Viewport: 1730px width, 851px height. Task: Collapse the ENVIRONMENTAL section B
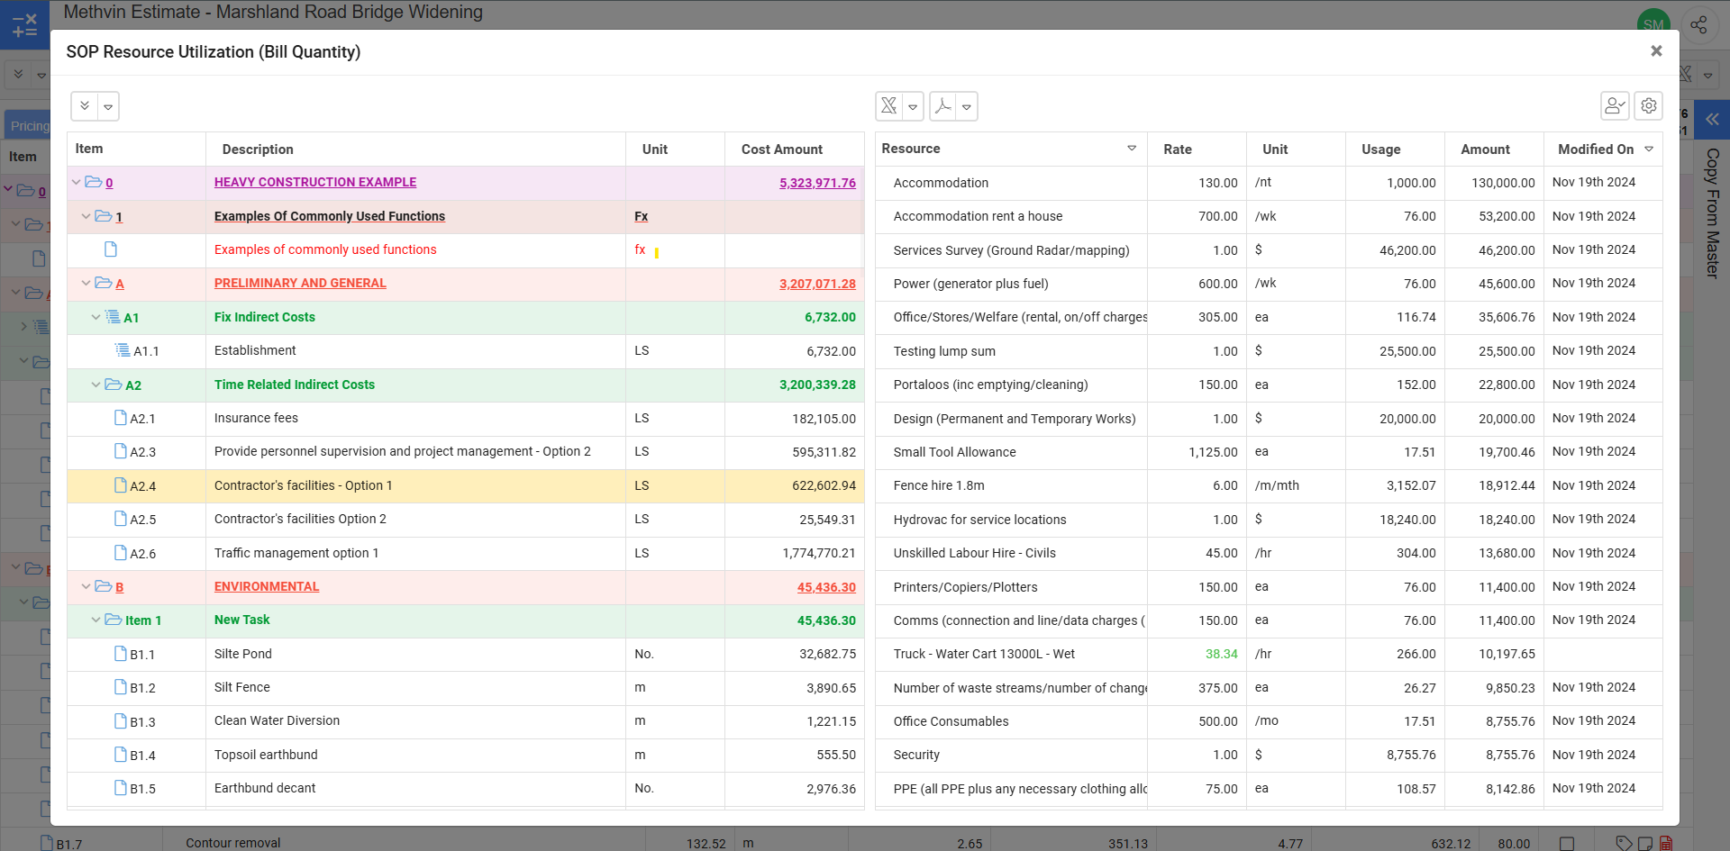(x=86, y=587)
